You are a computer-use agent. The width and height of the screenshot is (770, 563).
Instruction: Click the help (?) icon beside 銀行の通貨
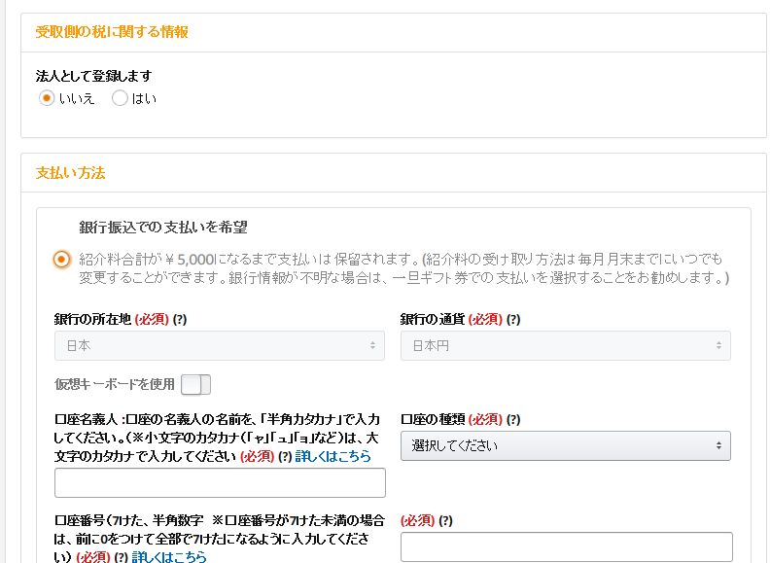[513, 319]
